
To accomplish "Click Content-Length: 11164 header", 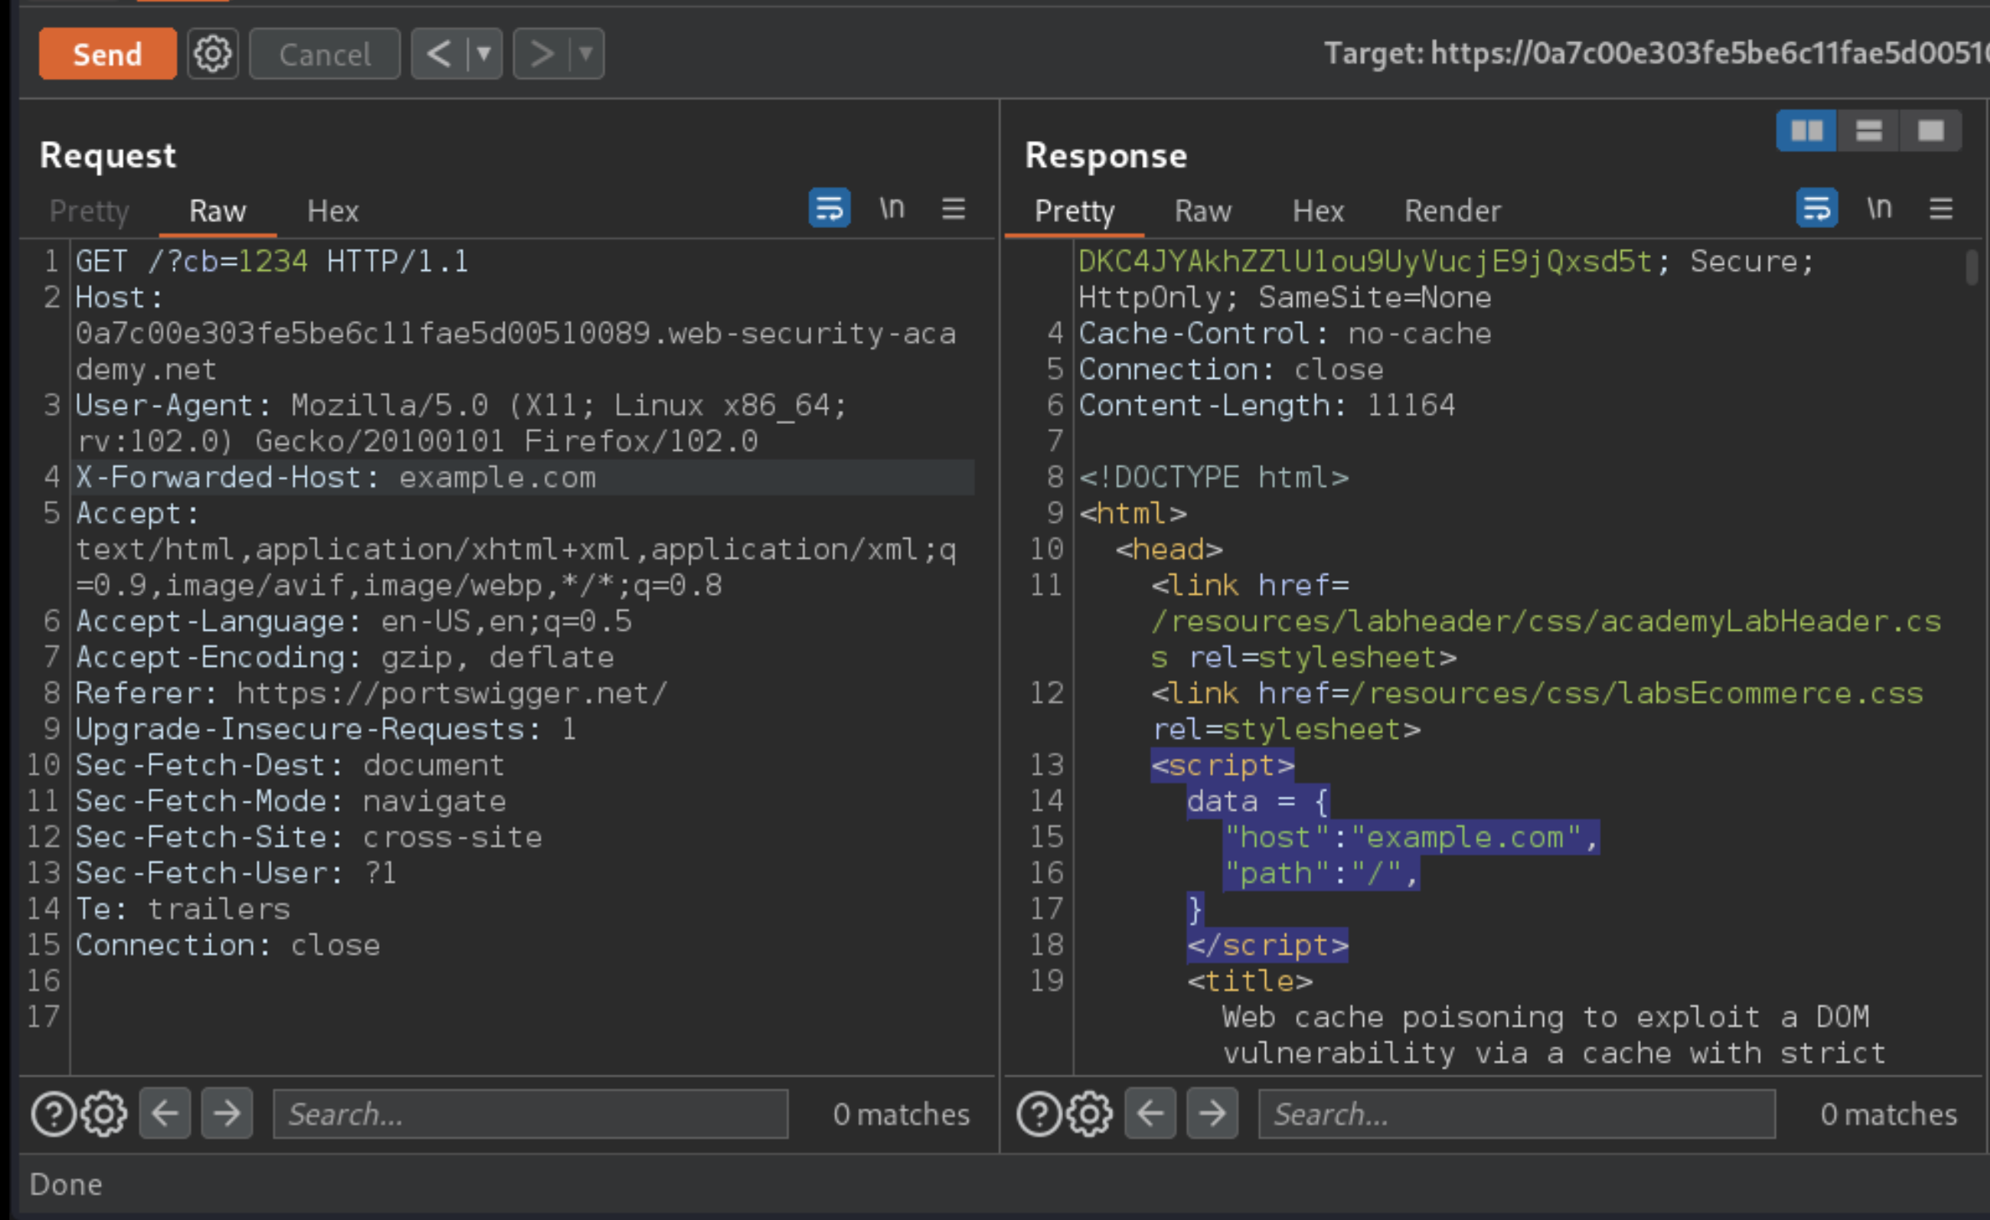I will [x=1267, y=406].
